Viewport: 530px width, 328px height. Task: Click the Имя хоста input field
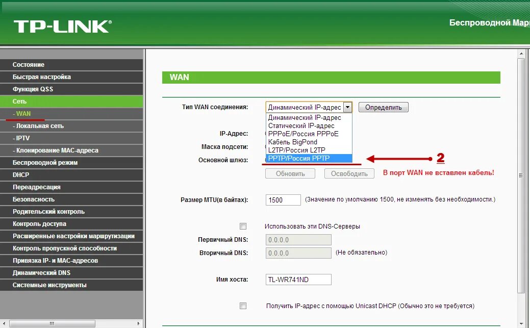tap(298, 279)
